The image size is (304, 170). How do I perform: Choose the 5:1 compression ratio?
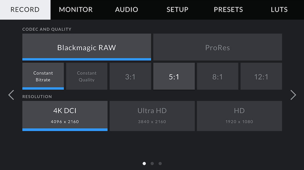coord(174,76)
